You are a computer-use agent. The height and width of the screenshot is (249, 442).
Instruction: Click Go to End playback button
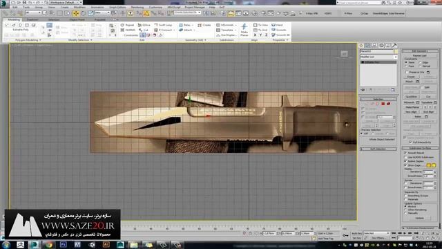click(x=416, y=234)
